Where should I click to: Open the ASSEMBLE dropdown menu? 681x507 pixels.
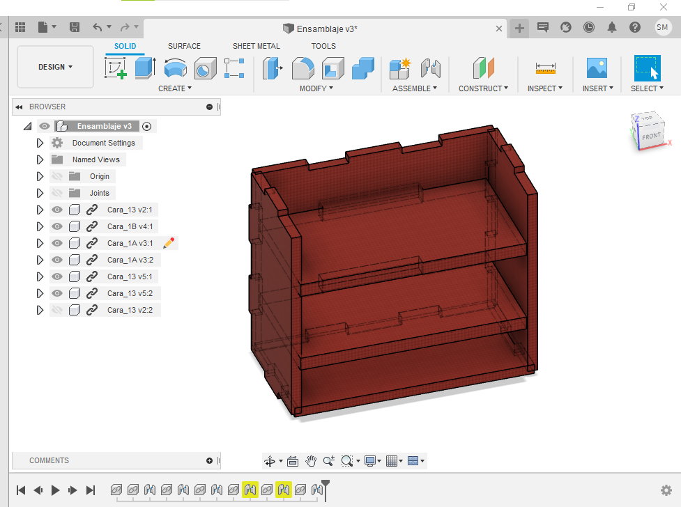[x=414, y=88]
